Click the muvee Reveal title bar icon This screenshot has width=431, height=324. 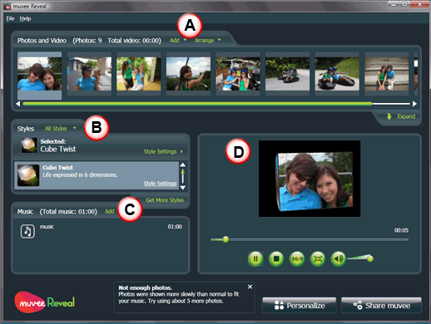(8, 6)
